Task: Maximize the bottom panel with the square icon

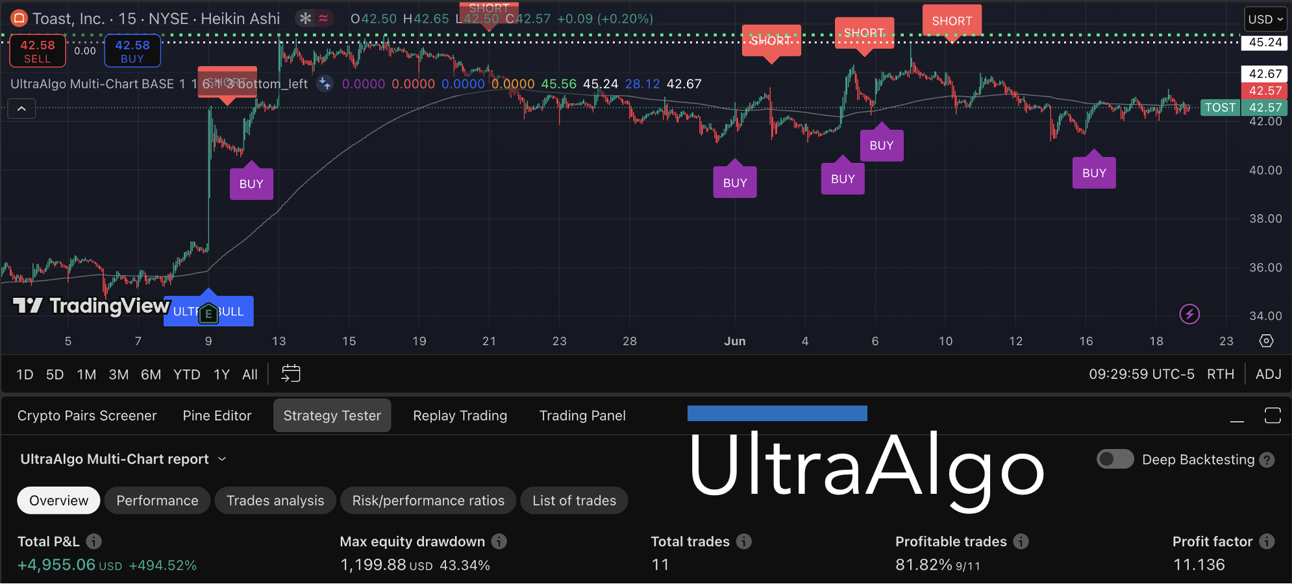Action: pos(1273,416)
